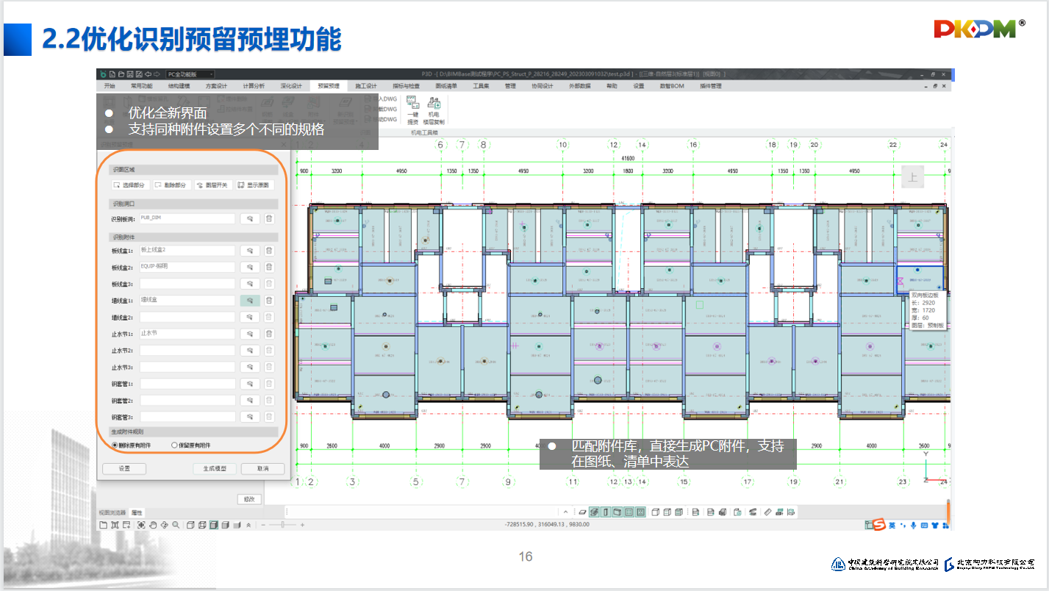Click the zoom slider in status bar

click(x=282, y=525)
